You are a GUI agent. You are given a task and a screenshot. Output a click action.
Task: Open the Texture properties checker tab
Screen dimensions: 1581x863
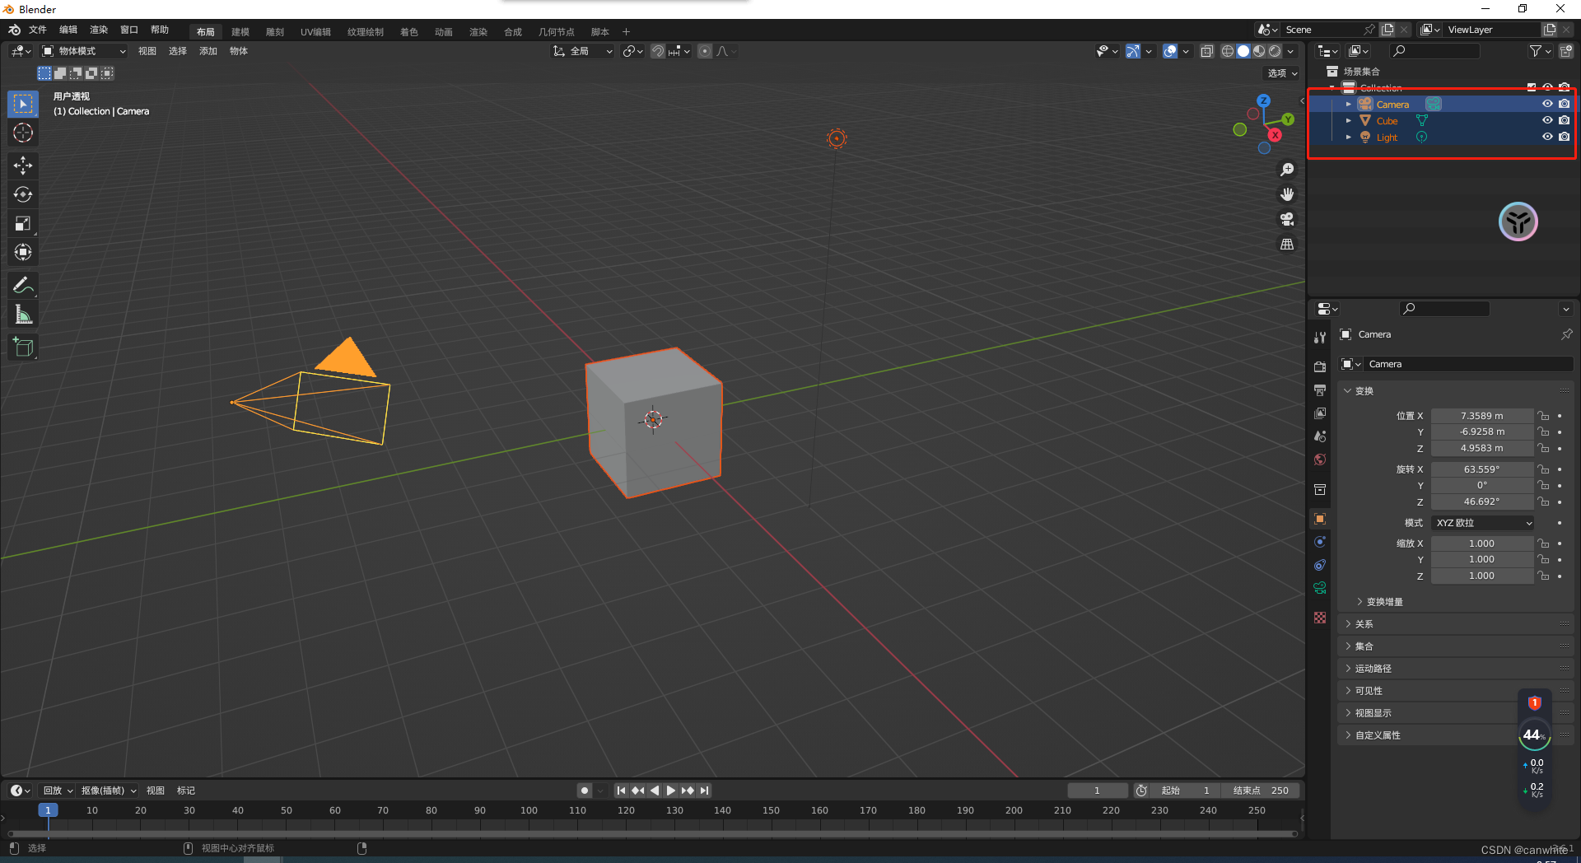[1320, 618]
